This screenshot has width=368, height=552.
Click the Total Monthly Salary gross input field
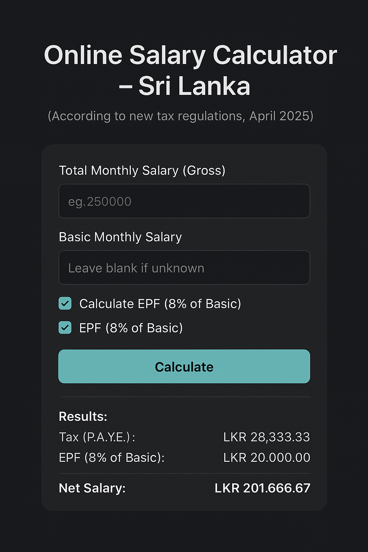click(x=184, y=201)
